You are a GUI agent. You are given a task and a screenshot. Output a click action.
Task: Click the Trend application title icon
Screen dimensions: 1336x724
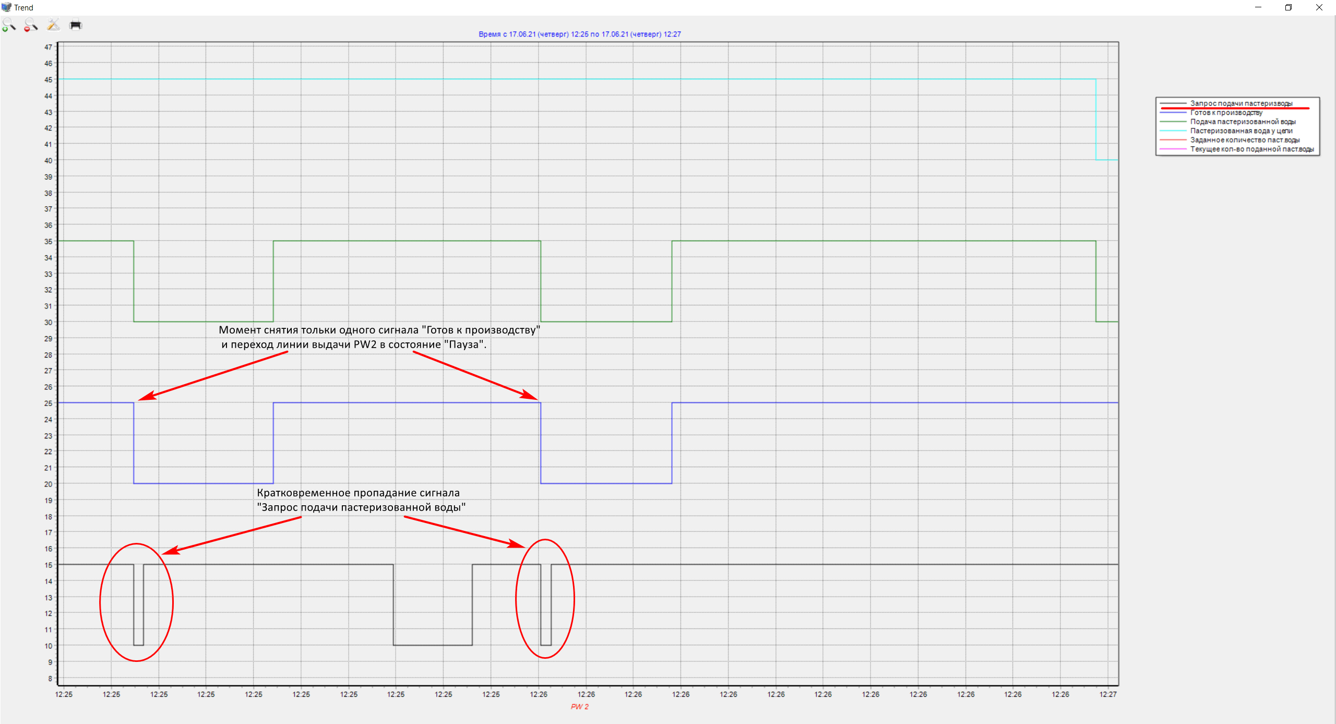click(x=6, y=7)
